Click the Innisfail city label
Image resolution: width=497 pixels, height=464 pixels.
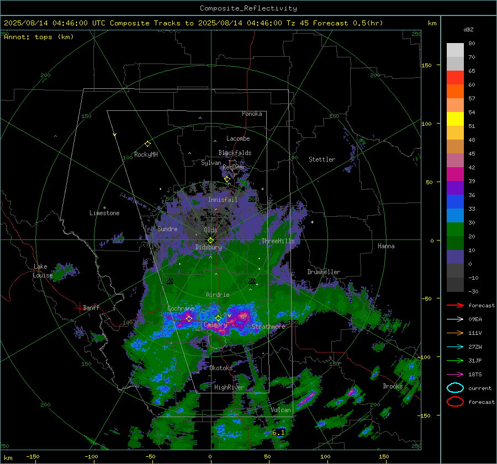pos(223,200)
